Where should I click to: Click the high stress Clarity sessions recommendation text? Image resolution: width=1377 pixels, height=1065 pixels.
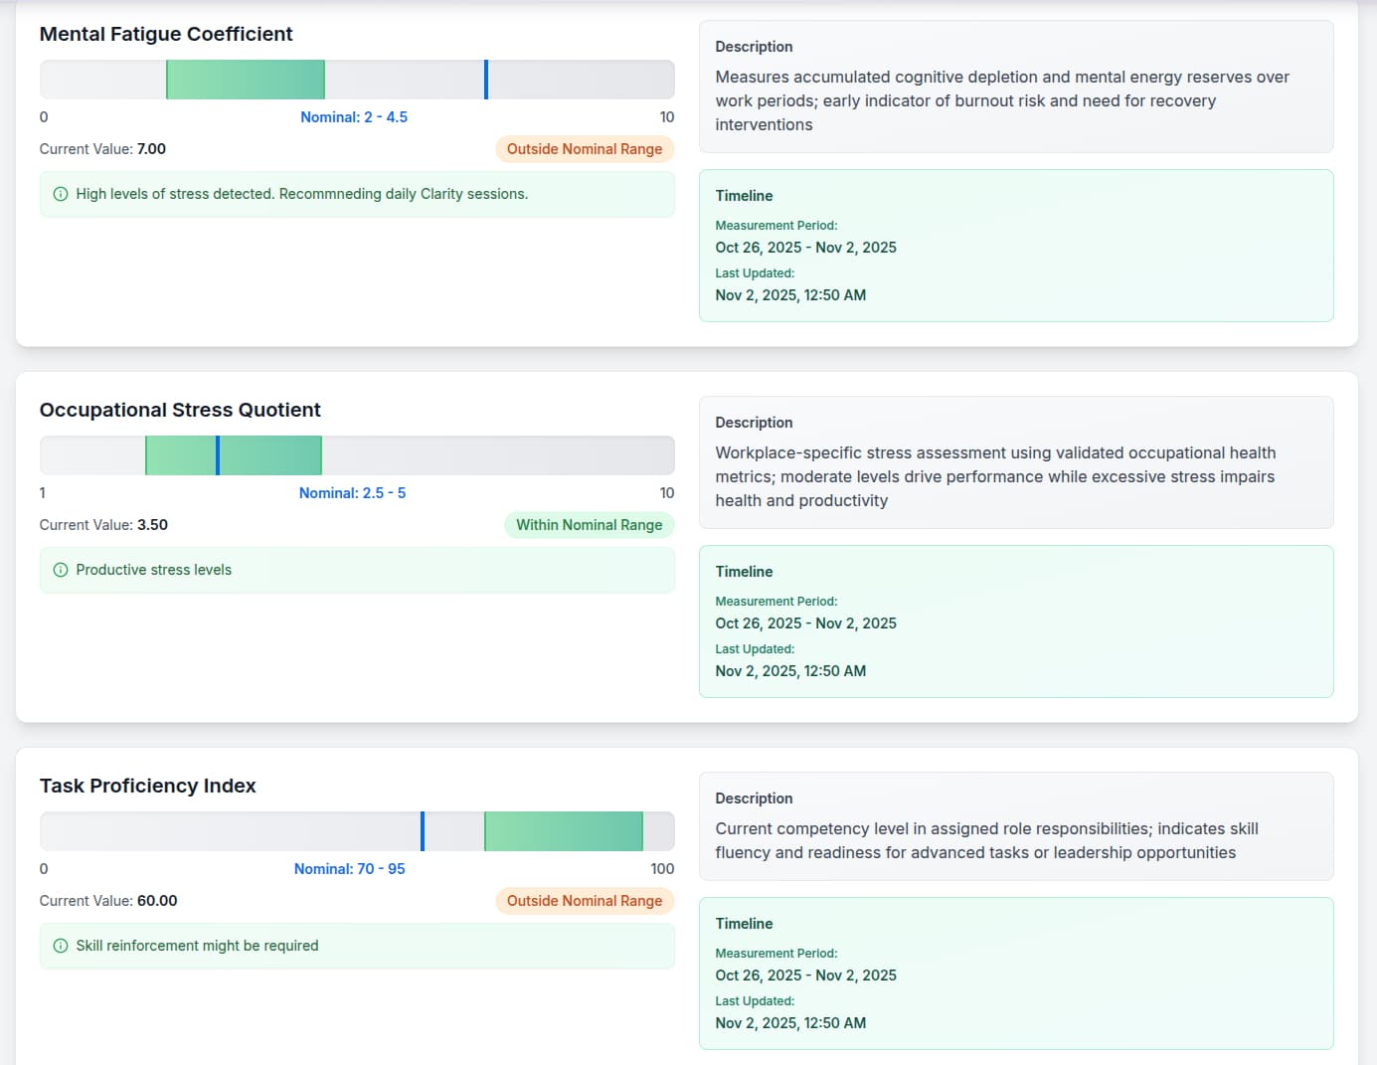tap(302, 194)
